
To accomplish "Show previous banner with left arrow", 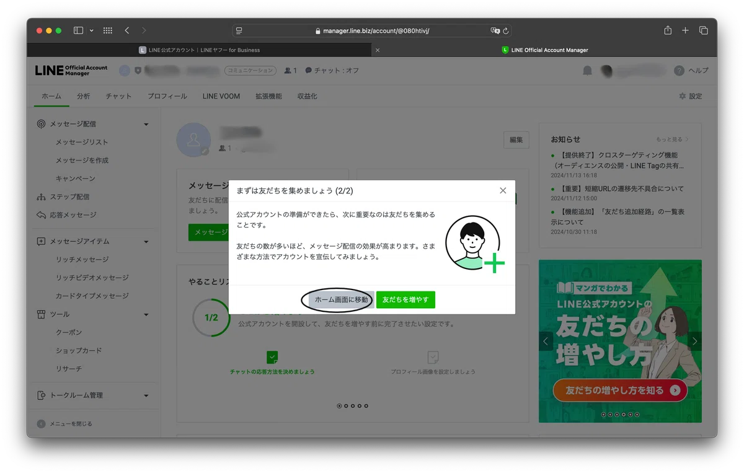I will point(546,341).
